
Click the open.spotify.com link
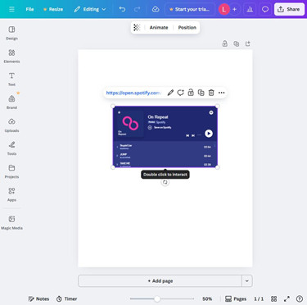point(133,93)
